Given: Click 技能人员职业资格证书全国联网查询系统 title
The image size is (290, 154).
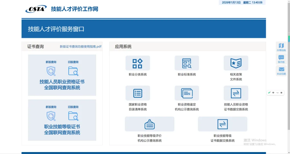Looking at the screenshot, I should [62, 84].
